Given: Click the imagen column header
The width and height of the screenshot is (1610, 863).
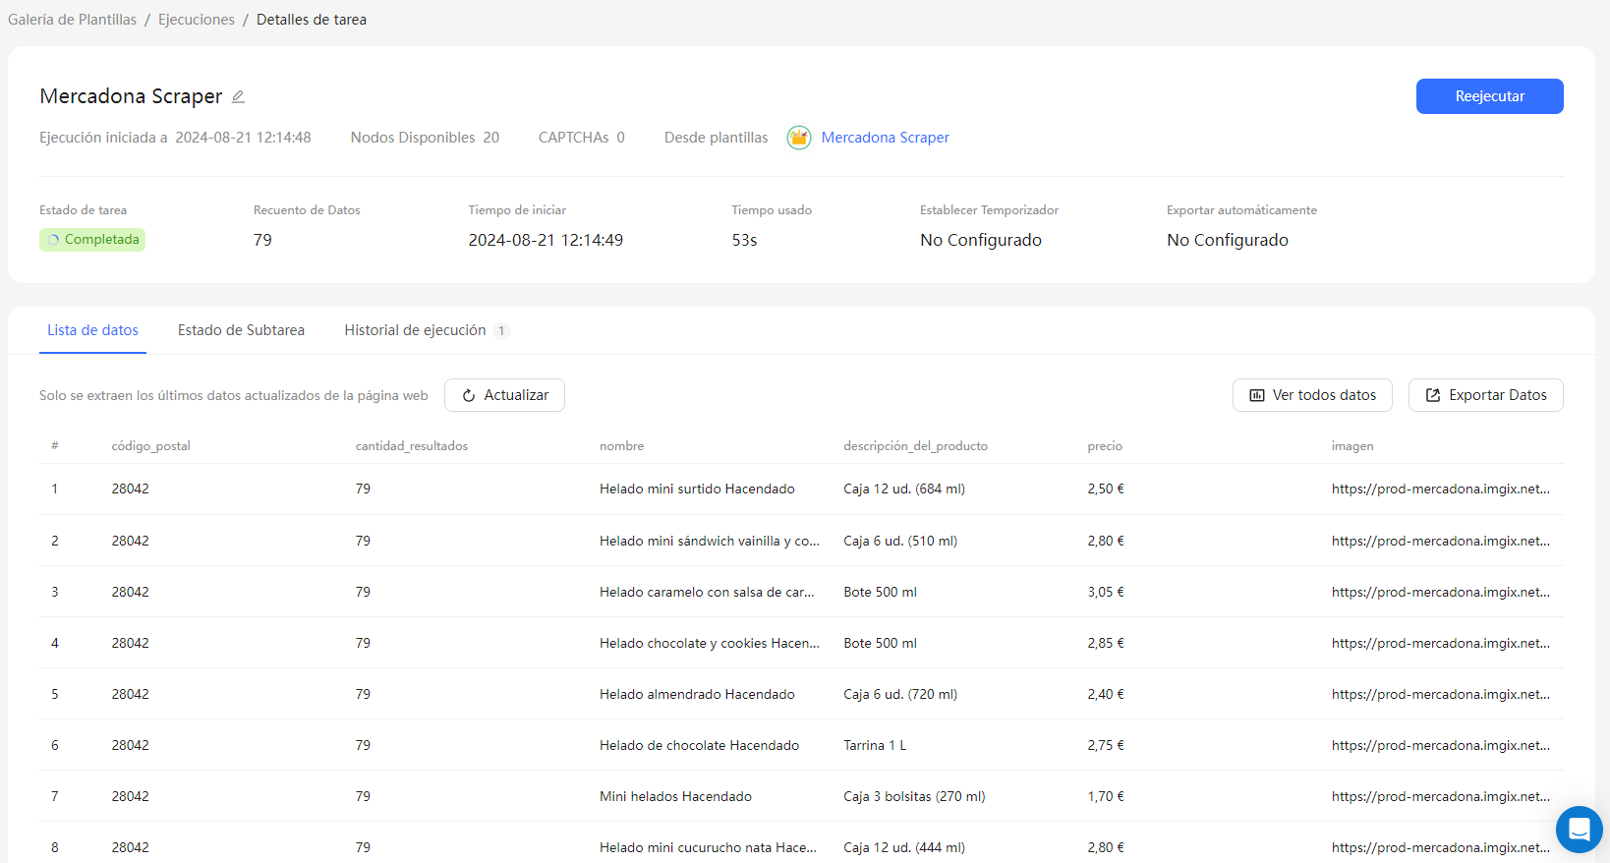Looking at the screenshot, I should (1352, 446).
